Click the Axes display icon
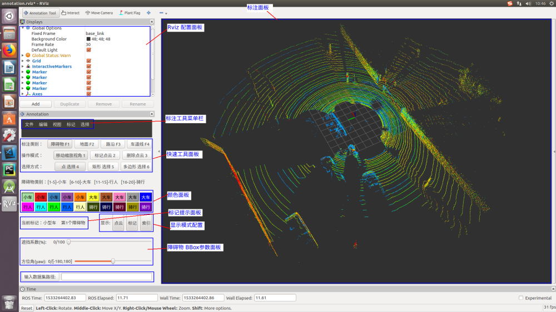Viewport: 556px width, 312px height. tap(28, 94)
